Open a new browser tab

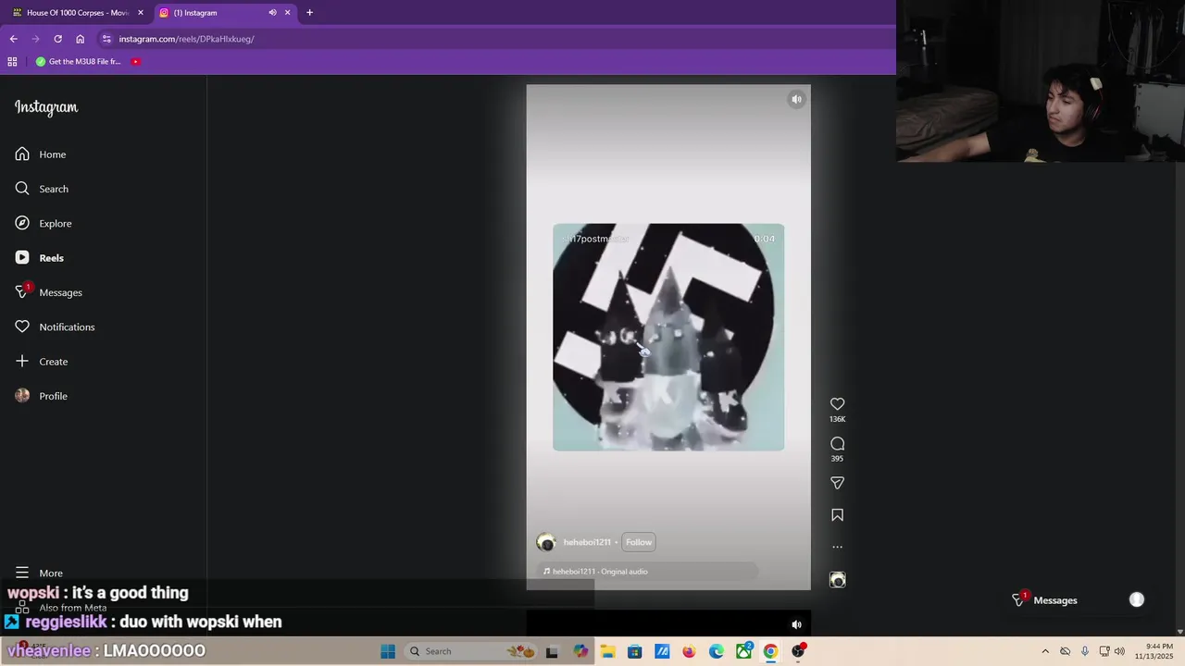pyautogui.click(x=309, y=13)
